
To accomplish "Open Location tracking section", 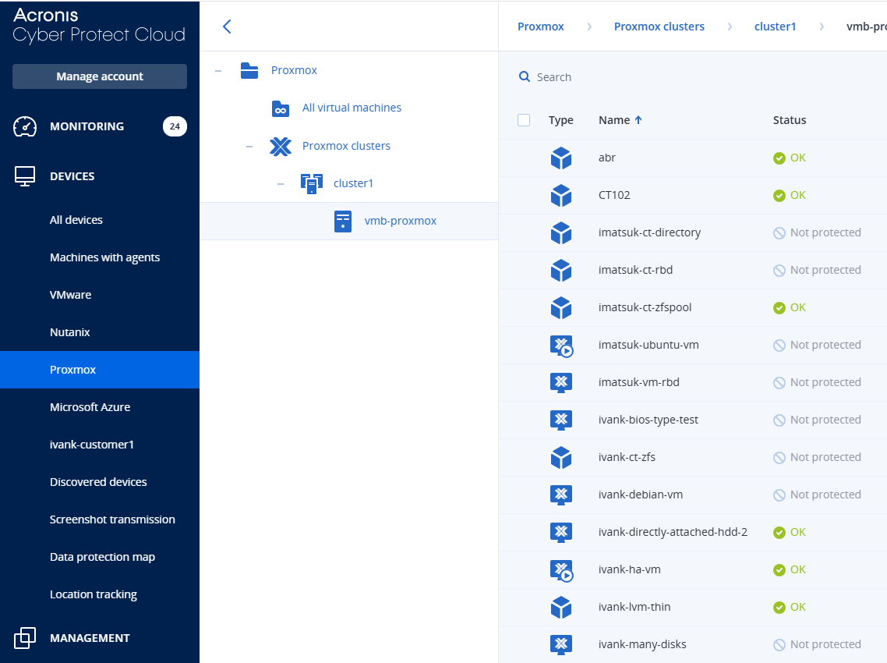I will (x=94, y=594).
